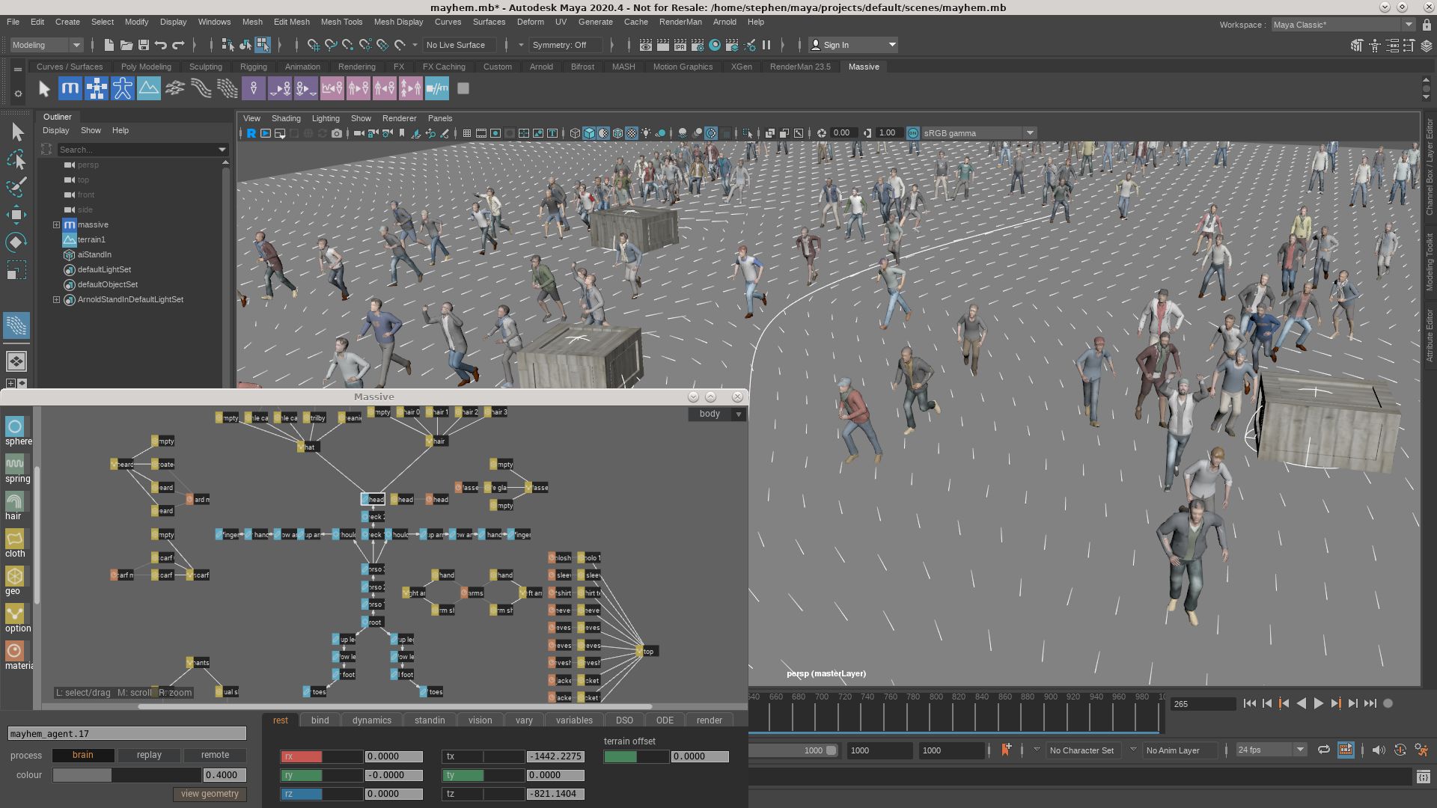Jump to the end of playback range
The height and width of the screenshot is (808, 1437).
tap(1370, 703)
